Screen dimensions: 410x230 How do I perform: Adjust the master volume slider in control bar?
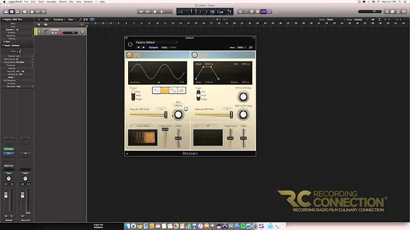tap(370, 11)
